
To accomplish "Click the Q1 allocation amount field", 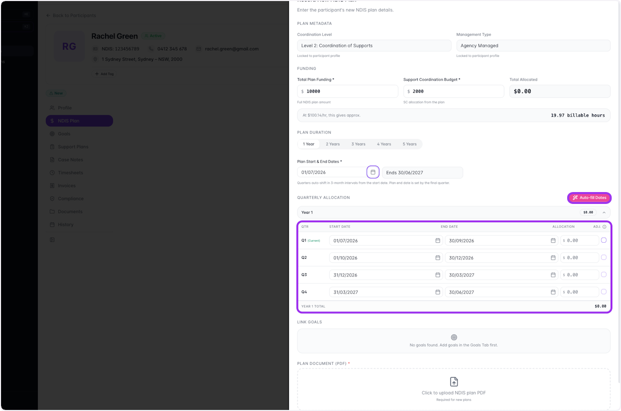I will pyautogui.click(x=580, y=241).
